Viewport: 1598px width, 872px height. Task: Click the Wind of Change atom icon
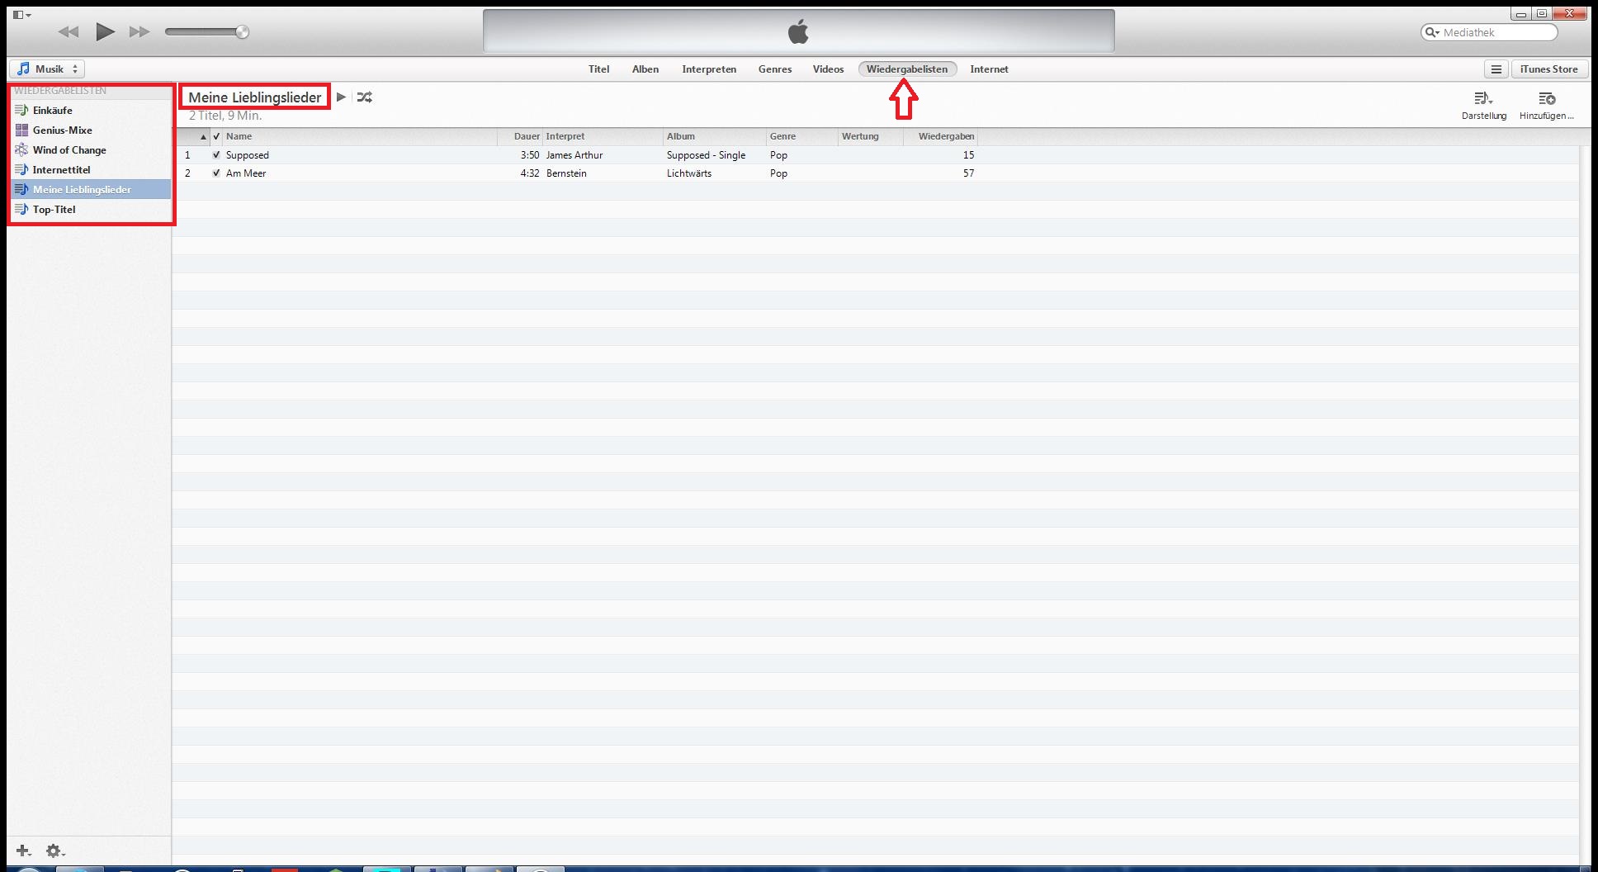(x=21, y=149)
